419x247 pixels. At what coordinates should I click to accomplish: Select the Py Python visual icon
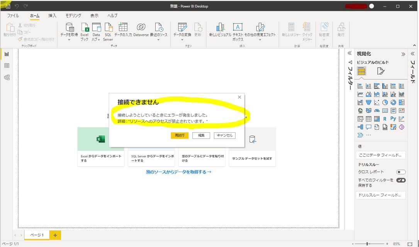coord(393,119)
